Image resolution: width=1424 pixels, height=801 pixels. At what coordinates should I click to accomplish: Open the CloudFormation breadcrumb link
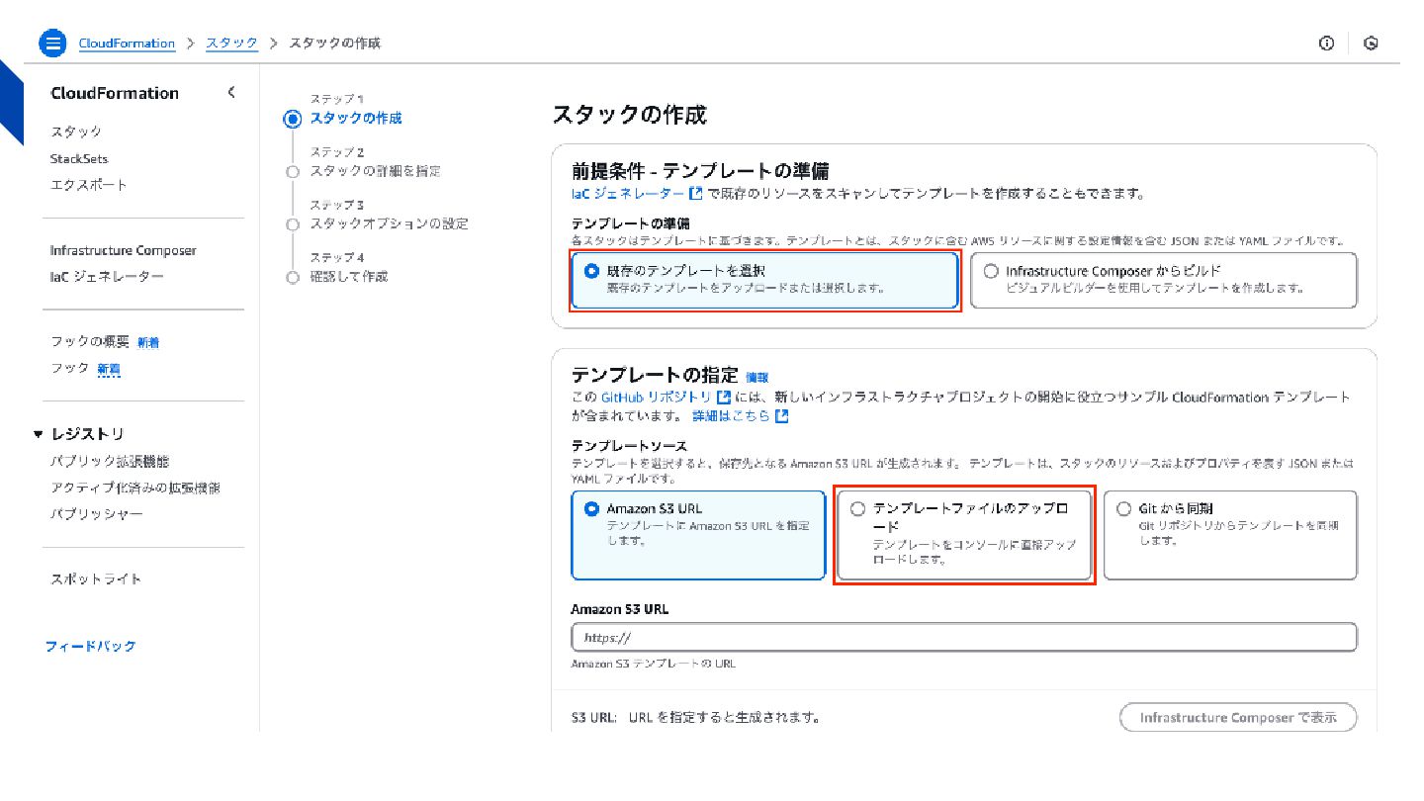coord(127,44)
